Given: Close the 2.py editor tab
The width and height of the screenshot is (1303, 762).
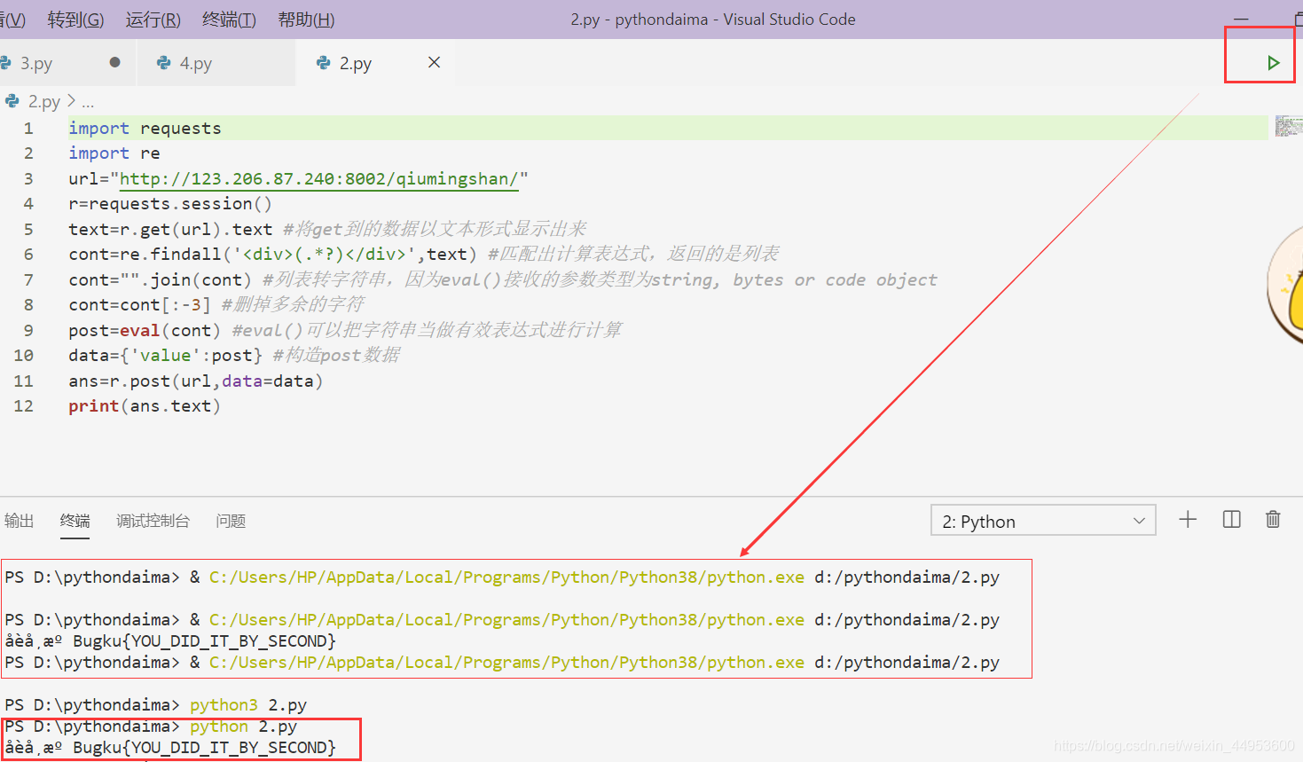Looking at the screenshot, I should pos(434,62).
